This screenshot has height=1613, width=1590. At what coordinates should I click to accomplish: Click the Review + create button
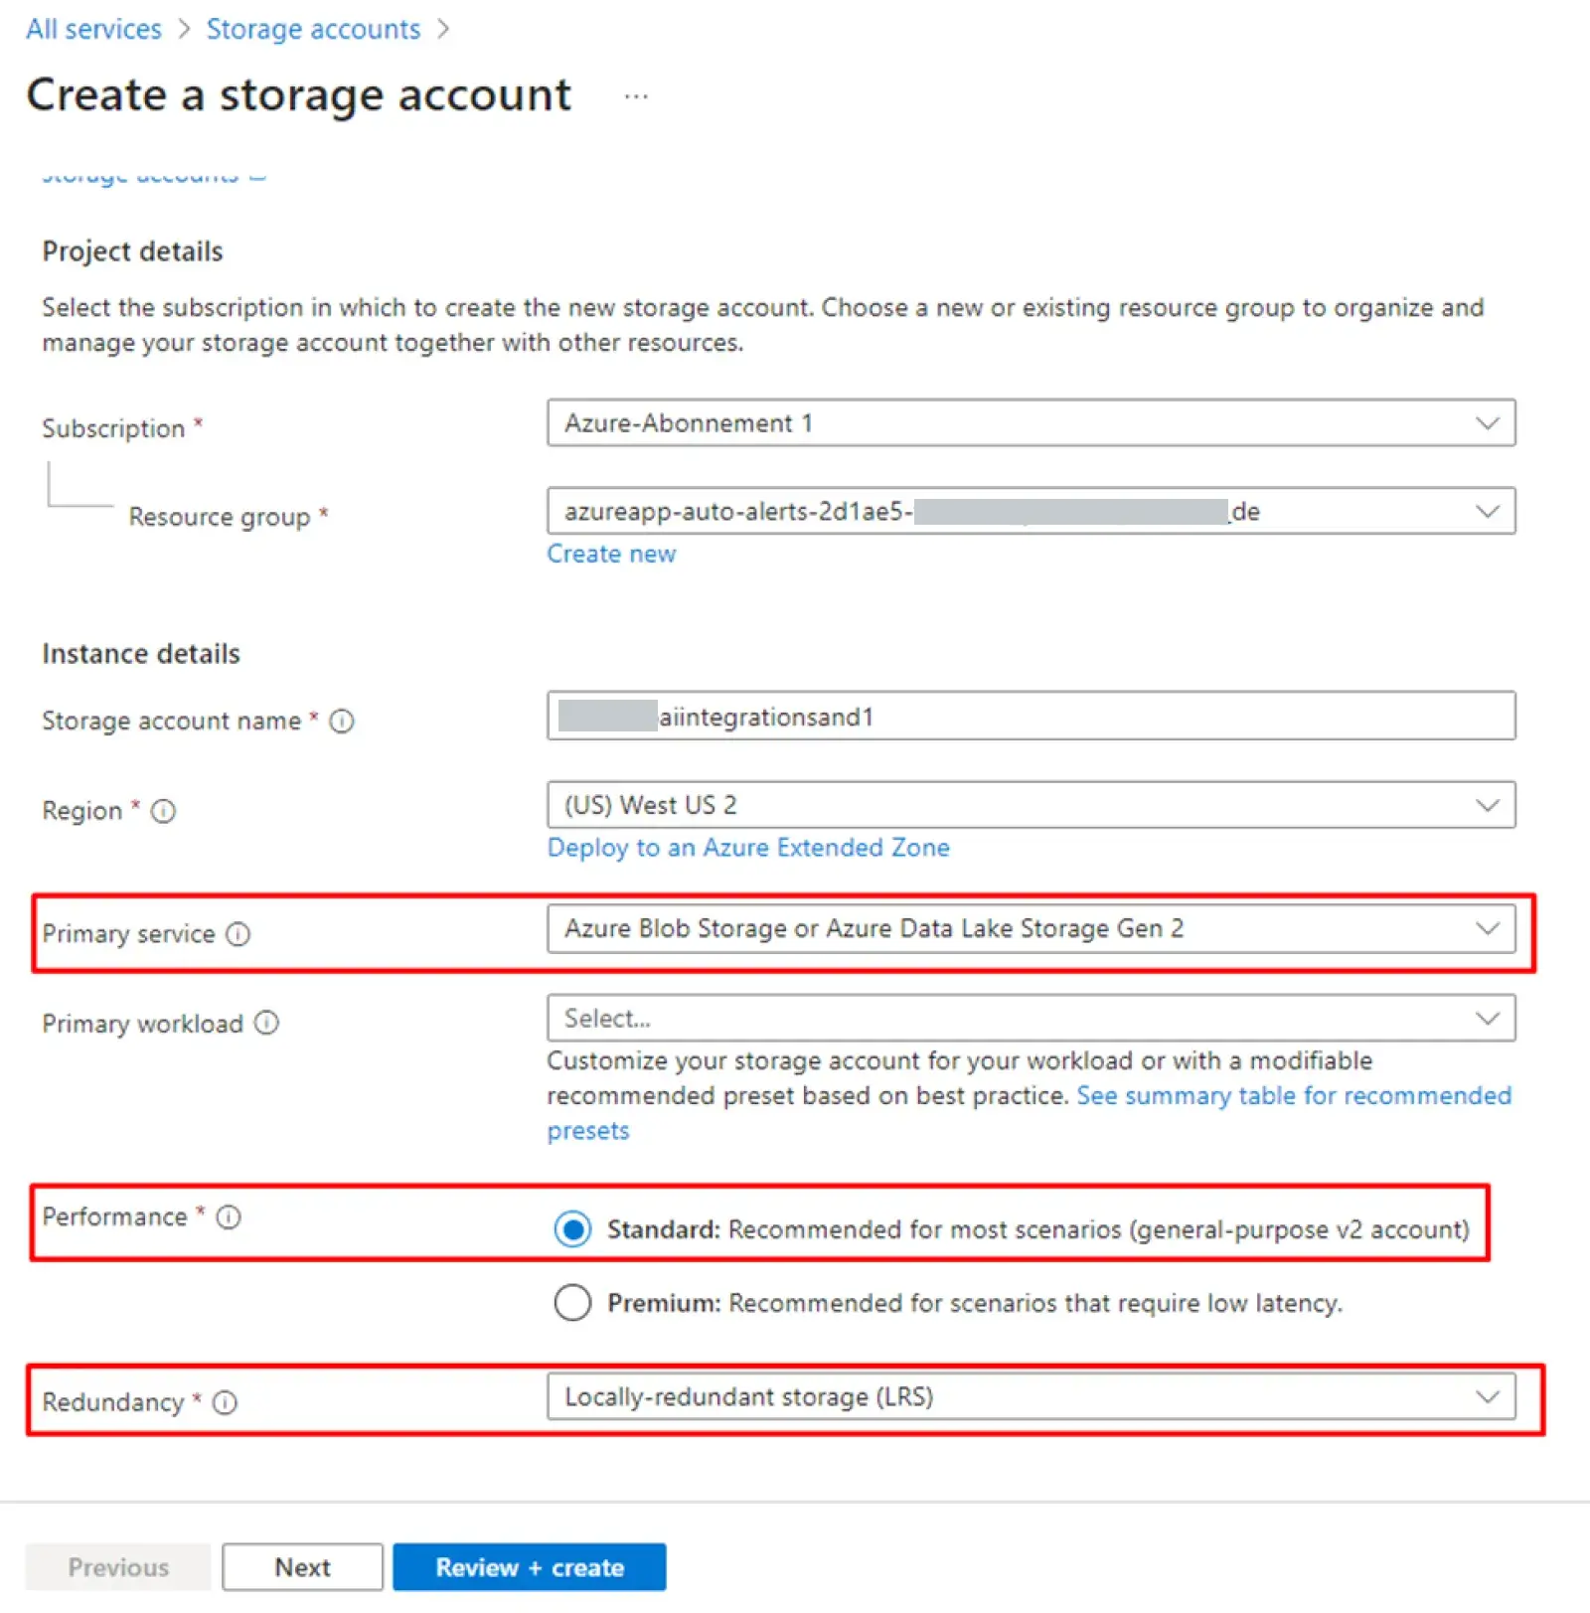tap(530, 1567)
